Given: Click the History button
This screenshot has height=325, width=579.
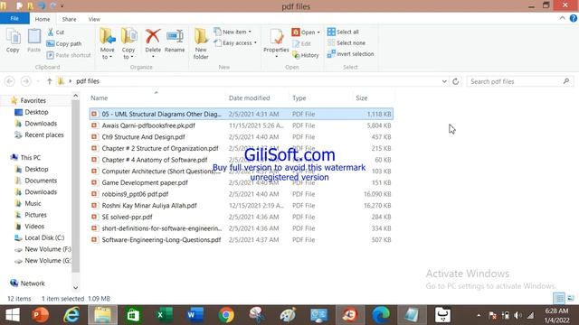Looking at the screenshot, I should pyautogui.click(x=306, y=55).
